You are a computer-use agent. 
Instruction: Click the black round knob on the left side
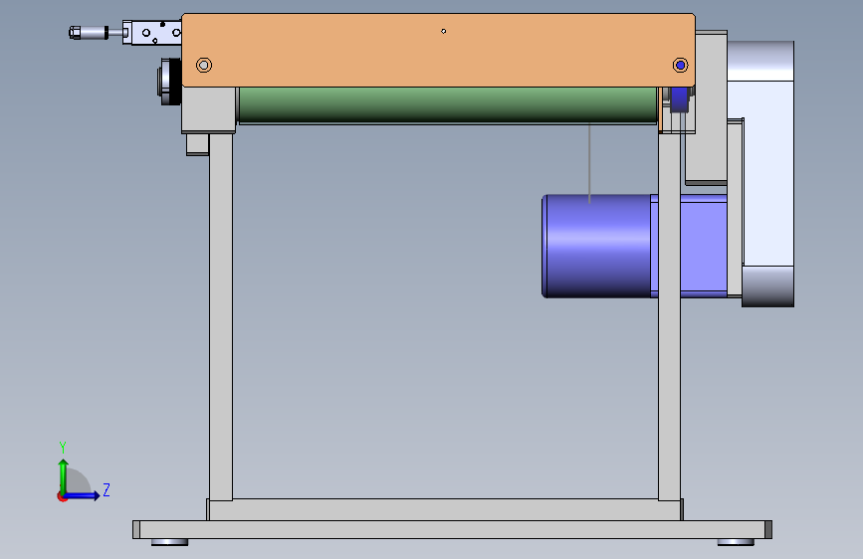click(x=170, y=82)
